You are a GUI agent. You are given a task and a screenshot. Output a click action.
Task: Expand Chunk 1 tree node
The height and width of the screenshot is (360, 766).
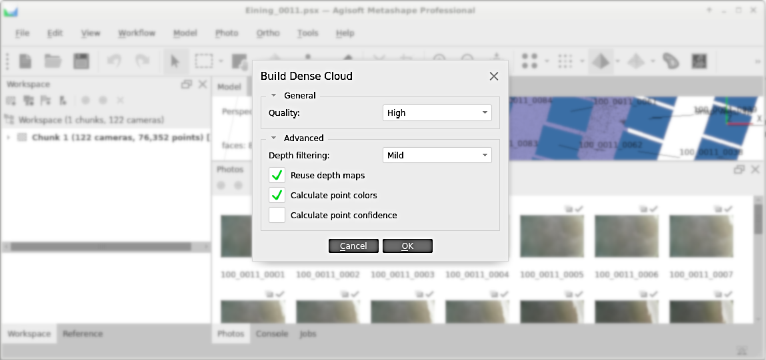pyautogui.click(x=8, y=138)
